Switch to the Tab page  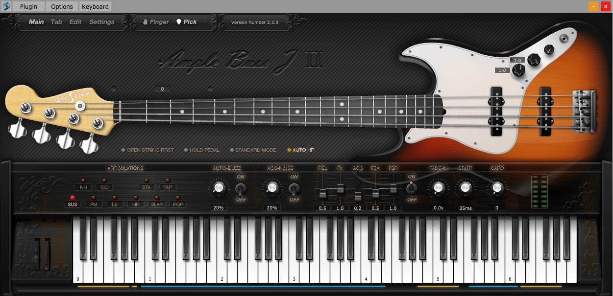[56, 22]
